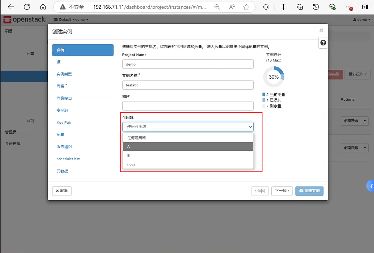Go back with the browser back arrow

pyautogui.click(x=11, y=7)
